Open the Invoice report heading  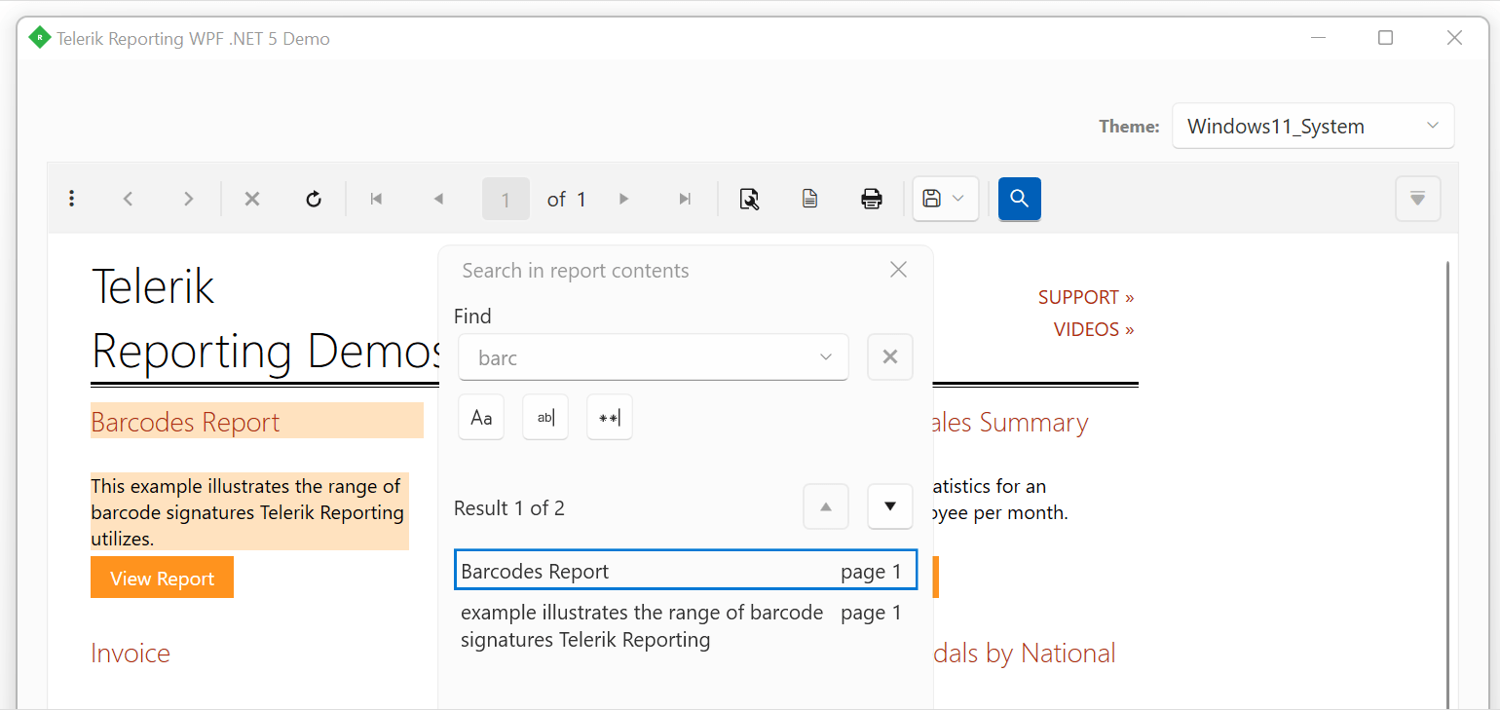pyautogui.click(x=131, y=653)
